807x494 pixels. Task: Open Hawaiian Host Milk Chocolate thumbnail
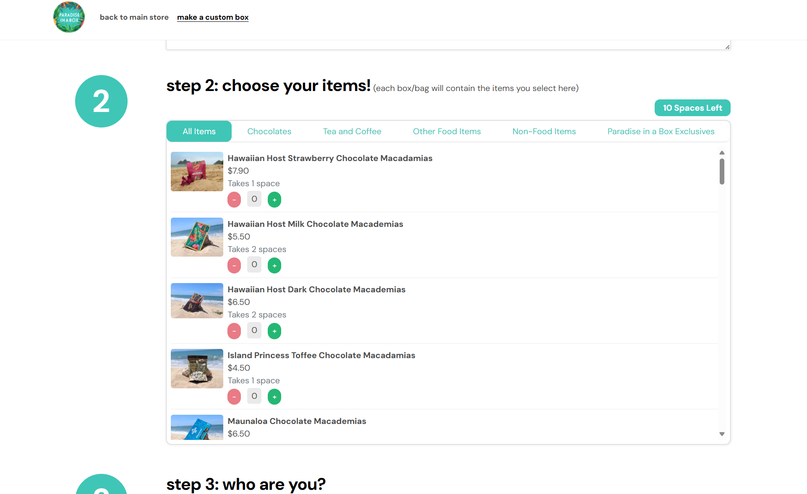click(x=197, y=237)
